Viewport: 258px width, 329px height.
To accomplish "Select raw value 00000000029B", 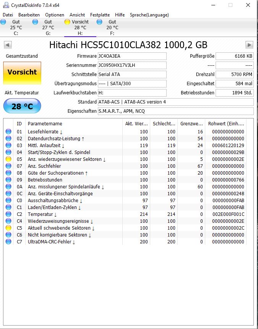I will 228,152.
